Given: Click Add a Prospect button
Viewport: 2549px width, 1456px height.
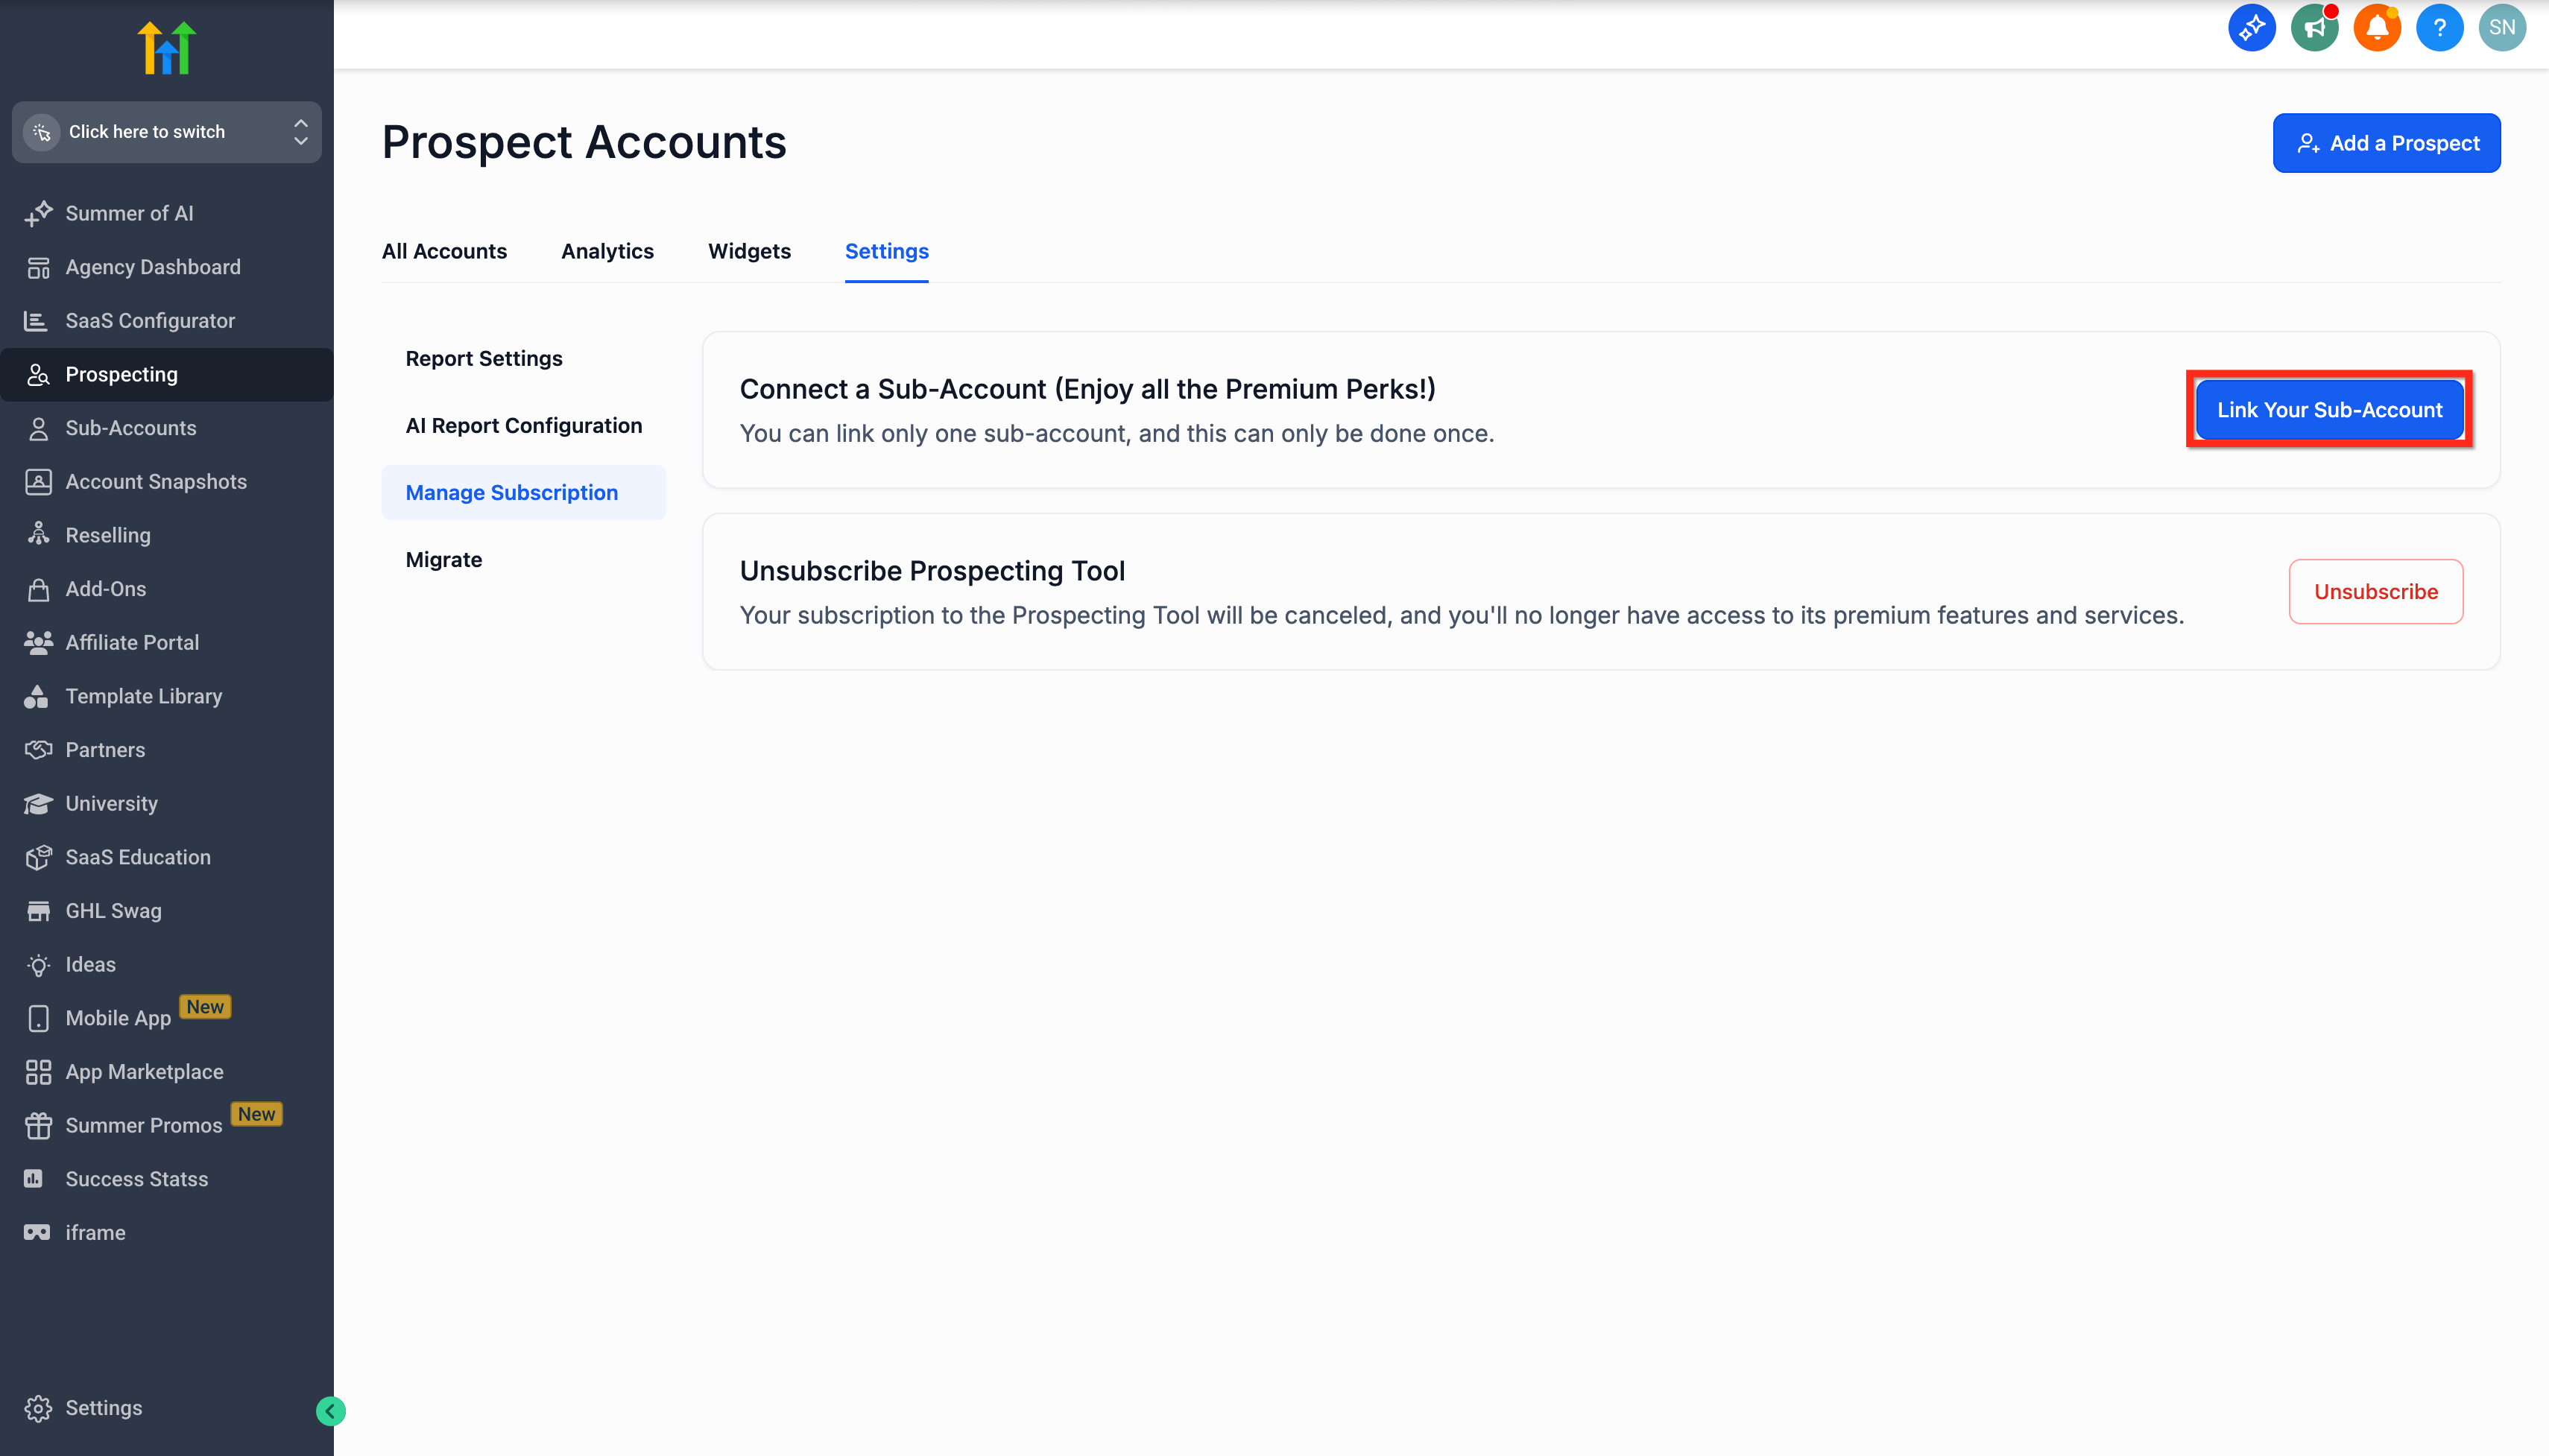Looking at the screenshot, I should coord(2386,143).
